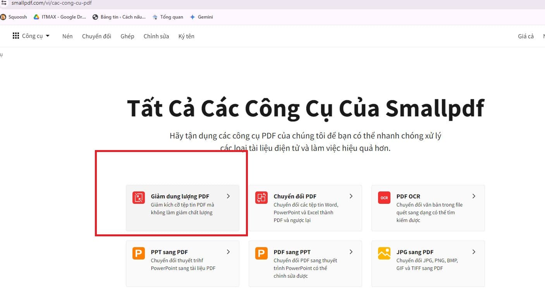Viewport: 545px width, 292px height.
Task: Click the chevron on PDF OCR card
Action: pos(474,196)
